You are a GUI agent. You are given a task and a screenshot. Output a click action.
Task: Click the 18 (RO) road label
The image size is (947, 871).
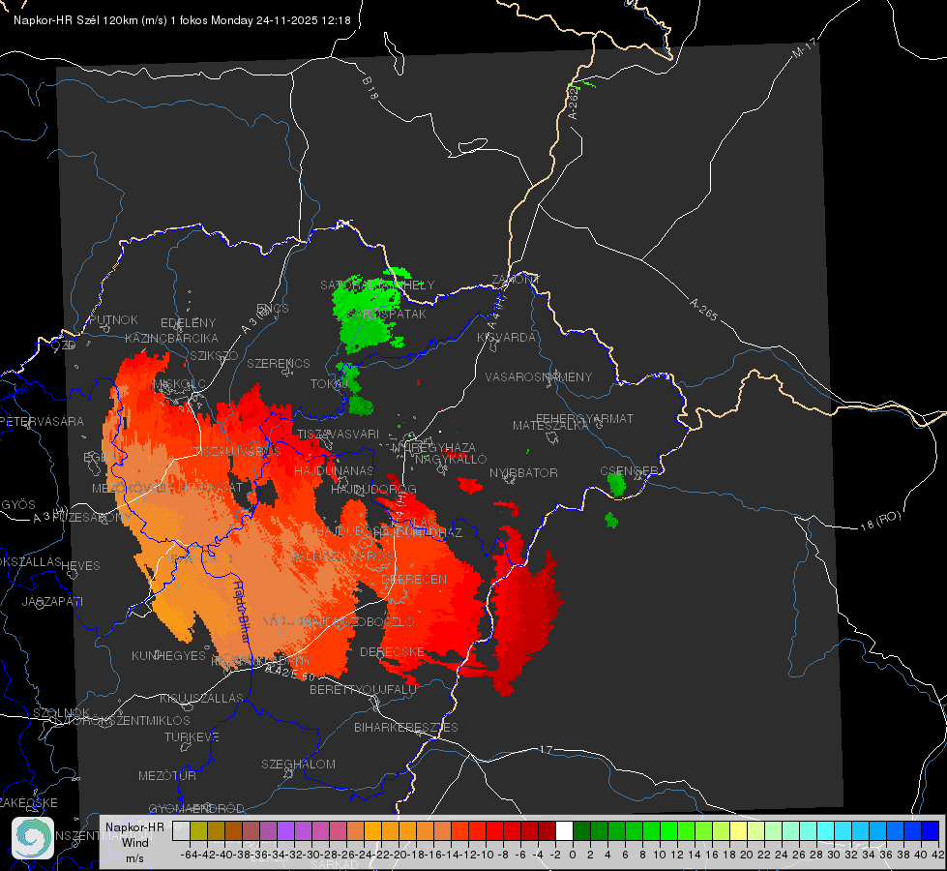(x=880, y=521)
